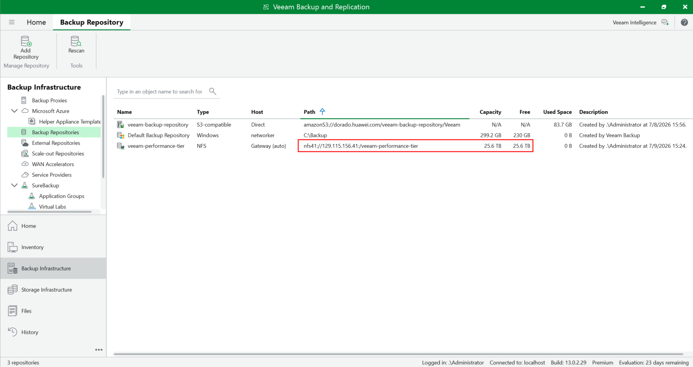Viewport: 693px width, 367px height.
Task: Click the amazonS3 path of veeam-backup-repository
Action: (382, 125)
